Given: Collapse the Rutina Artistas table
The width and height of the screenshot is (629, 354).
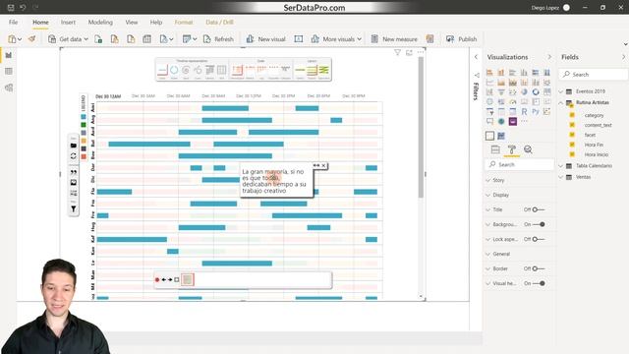Looking at the screenshot, I should tap(561, 102).
